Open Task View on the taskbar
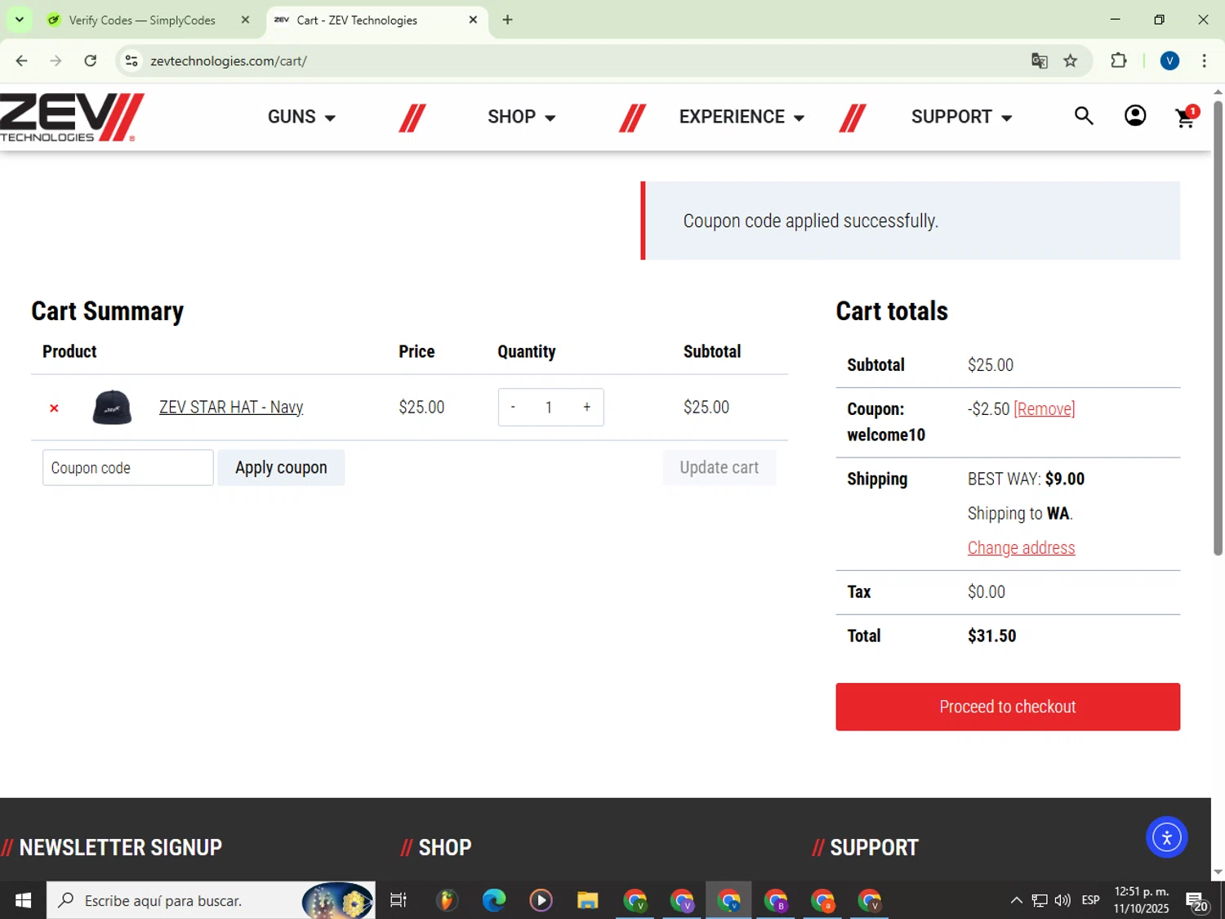Viewport: 1225px width, 919px height. click(399, 900)
